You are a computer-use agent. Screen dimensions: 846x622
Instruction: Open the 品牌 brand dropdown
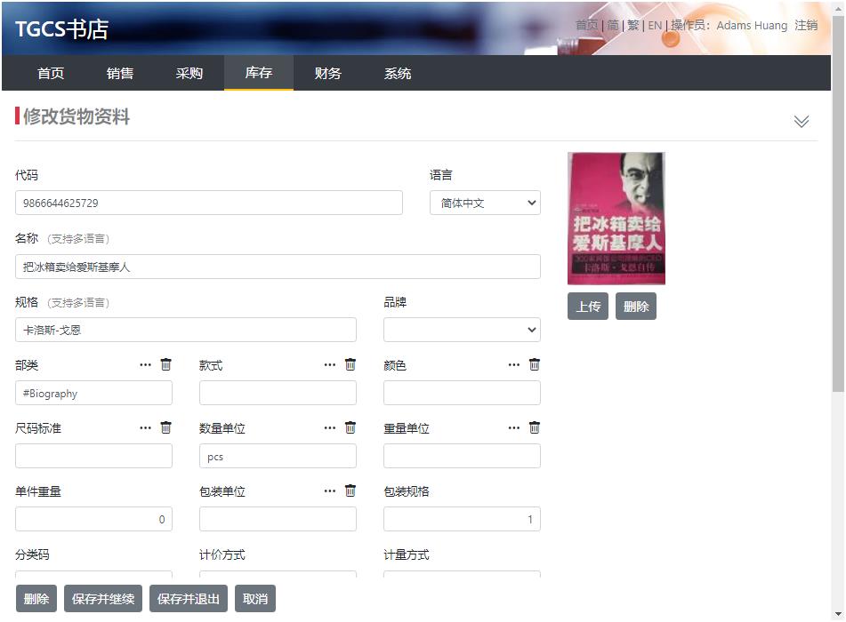(462, 330)
